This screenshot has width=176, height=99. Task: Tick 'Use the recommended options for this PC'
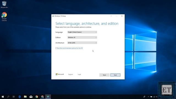56,48
